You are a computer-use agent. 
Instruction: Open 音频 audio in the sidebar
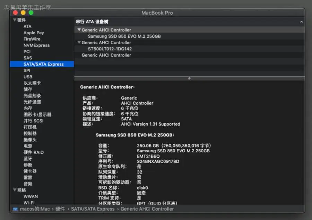tap(28, 184)
